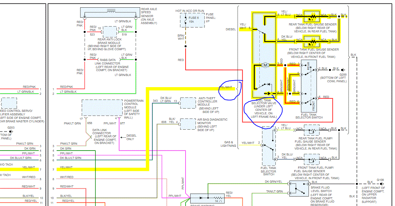Screen dimensions: 395x206
Task: Click wire number 608
Action: tap(164, 122)
